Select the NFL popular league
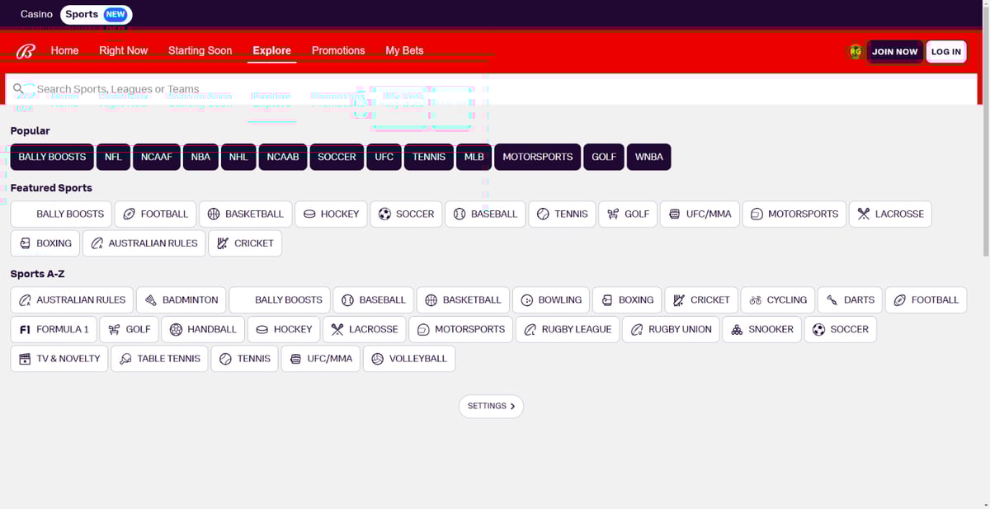The height and width of the screenshot is (509, 990). click(x=114, y=157)
